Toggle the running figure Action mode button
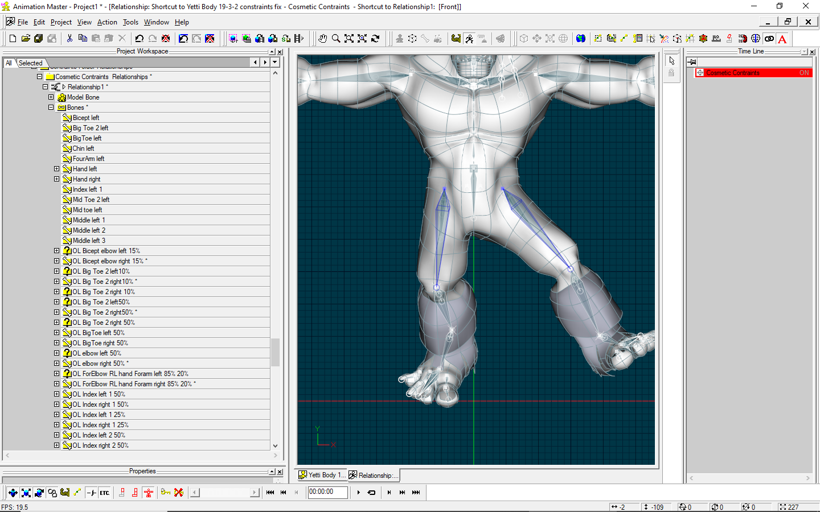This screenshot has width=820, height=512. tap(469, 39)
